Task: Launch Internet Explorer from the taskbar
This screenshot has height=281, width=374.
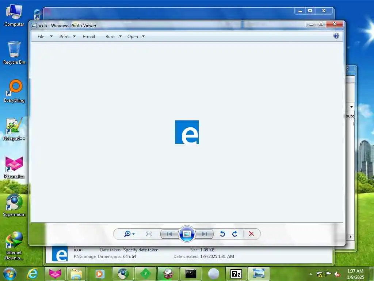Action: coord(33,274)
